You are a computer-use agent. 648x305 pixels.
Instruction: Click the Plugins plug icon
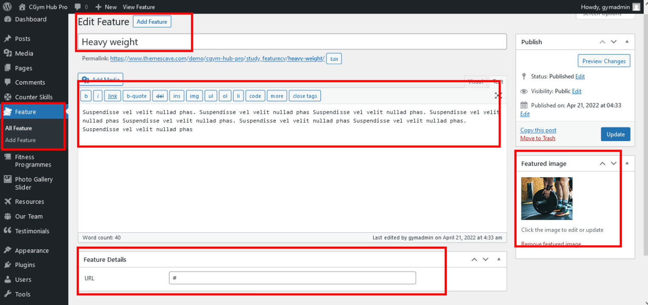coord(8,265)
